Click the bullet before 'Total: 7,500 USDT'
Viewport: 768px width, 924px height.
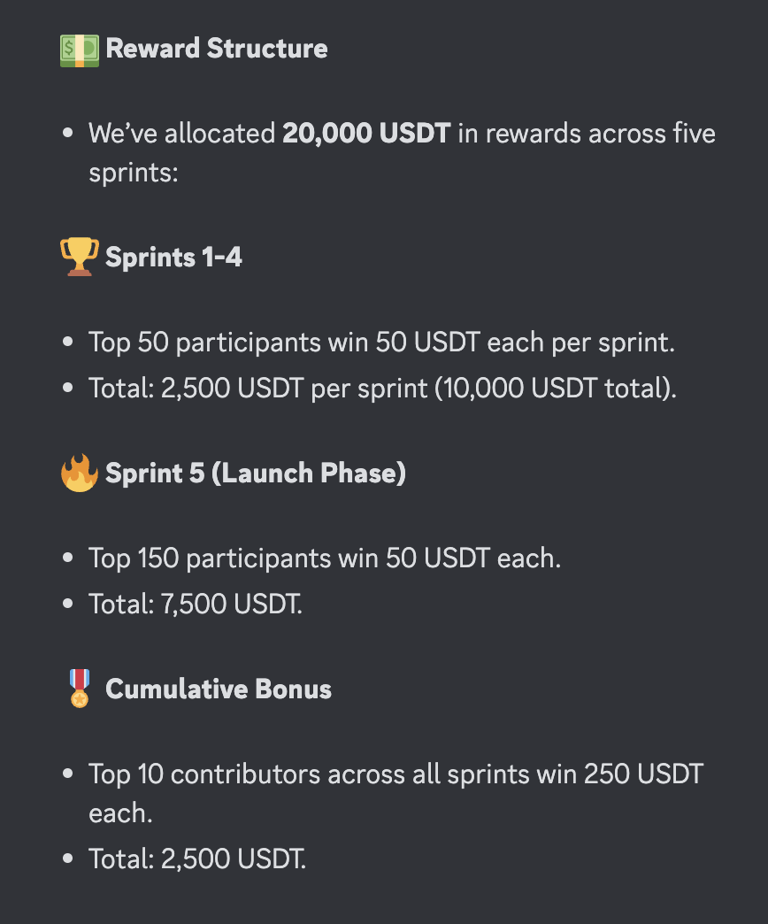pos(68,604)
